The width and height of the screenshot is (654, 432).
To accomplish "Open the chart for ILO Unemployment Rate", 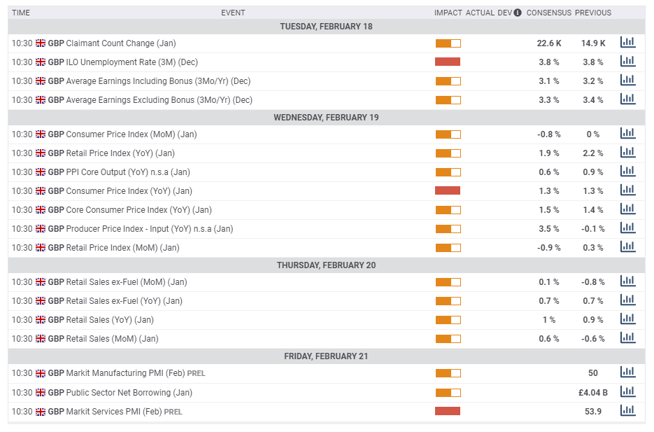I will [627, 61].
